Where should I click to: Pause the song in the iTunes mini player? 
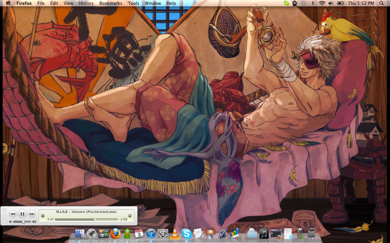tap(22, 214)
